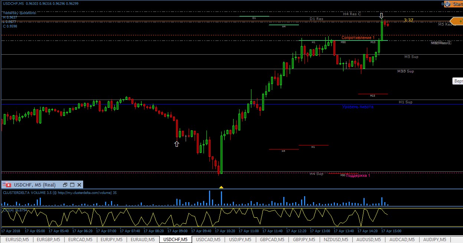The width and height of the screenshot is (463, 243).
Task: Restore the USDCHF, M5 (Real) chart window
Action: [65, 185]
